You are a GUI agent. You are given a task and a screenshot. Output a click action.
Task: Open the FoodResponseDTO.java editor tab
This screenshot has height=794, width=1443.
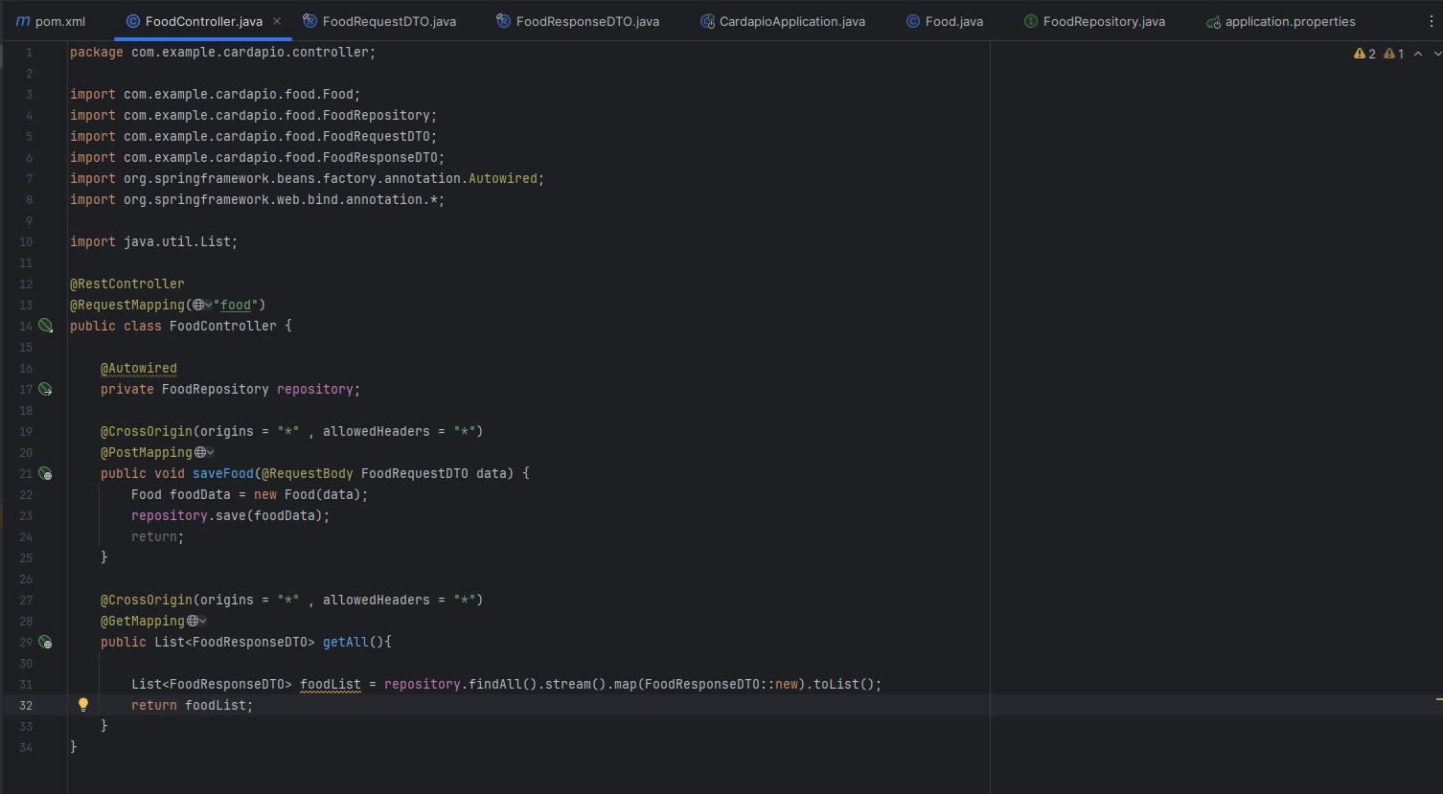[x=586, y=21]
